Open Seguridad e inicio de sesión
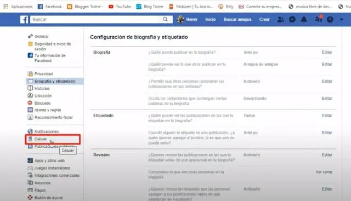The height and width of the screenshot is (201, 351). click(x=53, y=47)
